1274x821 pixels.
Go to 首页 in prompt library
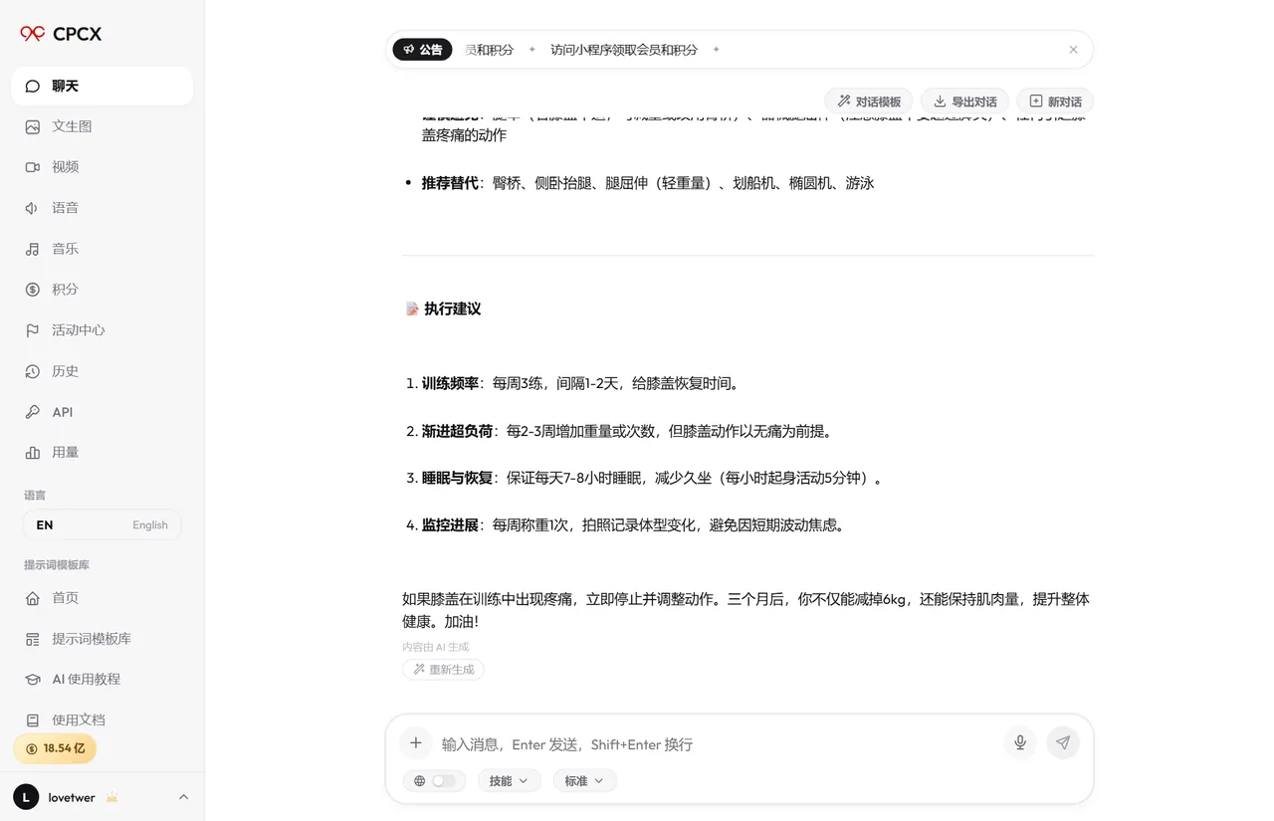tap(102, 598)
